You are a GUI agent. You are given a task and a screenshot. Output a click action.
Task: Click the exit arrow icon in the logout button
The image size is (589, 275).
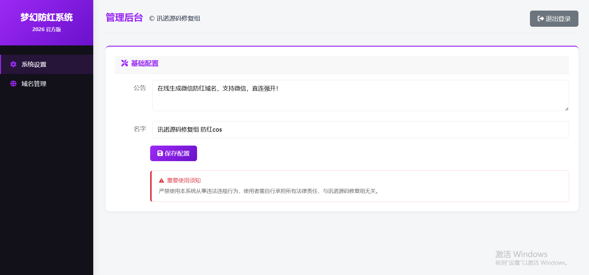pos(541,19)
